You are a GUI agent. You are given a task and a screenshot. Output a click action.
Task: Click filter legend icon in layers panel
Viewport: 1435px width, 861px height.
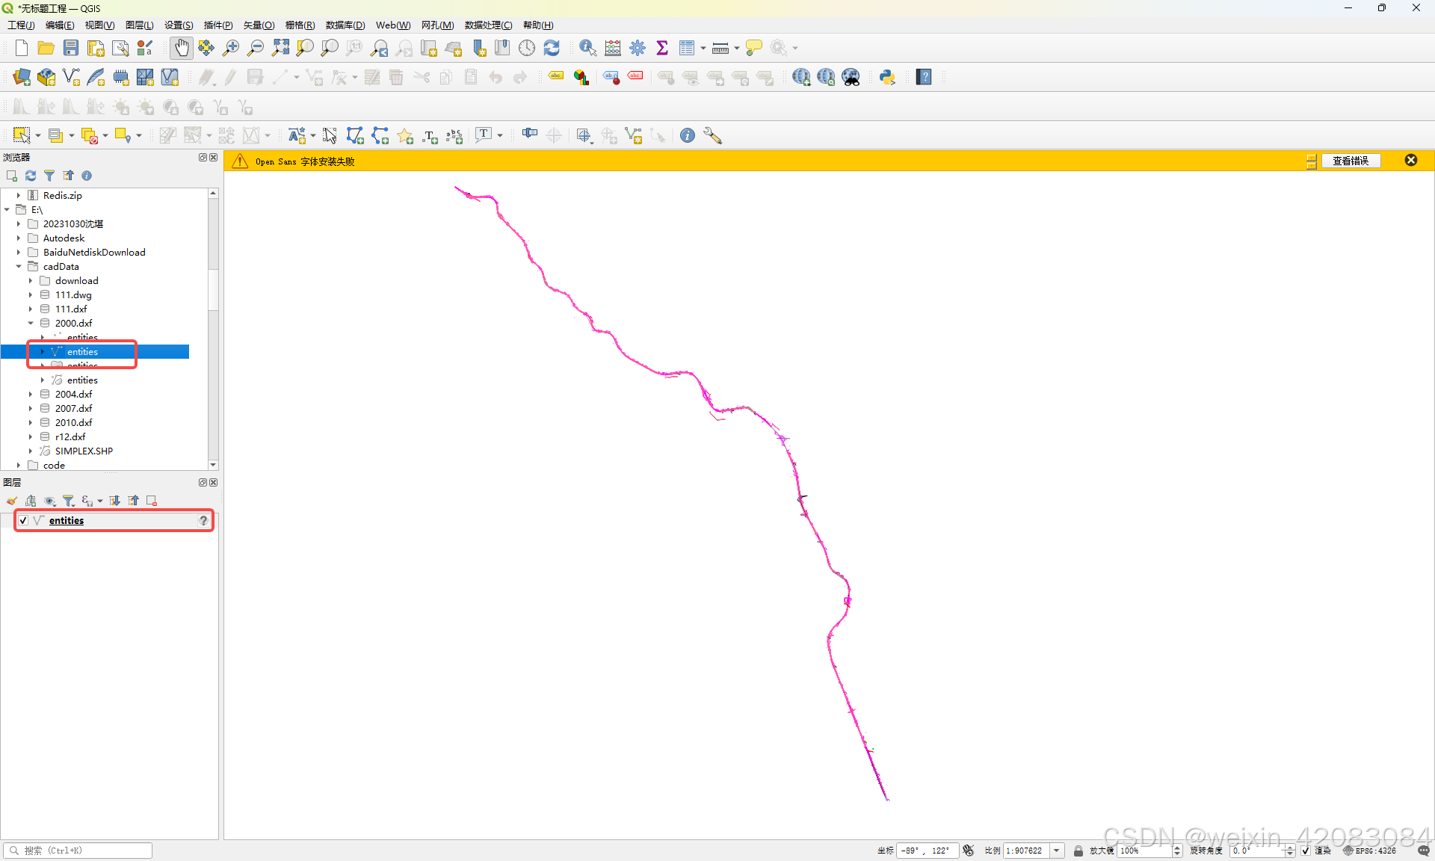(68, 501)
